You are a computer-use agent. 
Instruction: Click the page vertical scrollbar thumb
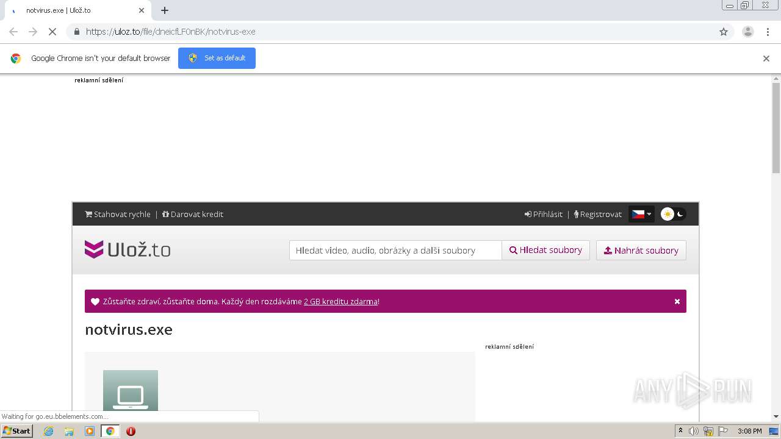coord(776,127)
